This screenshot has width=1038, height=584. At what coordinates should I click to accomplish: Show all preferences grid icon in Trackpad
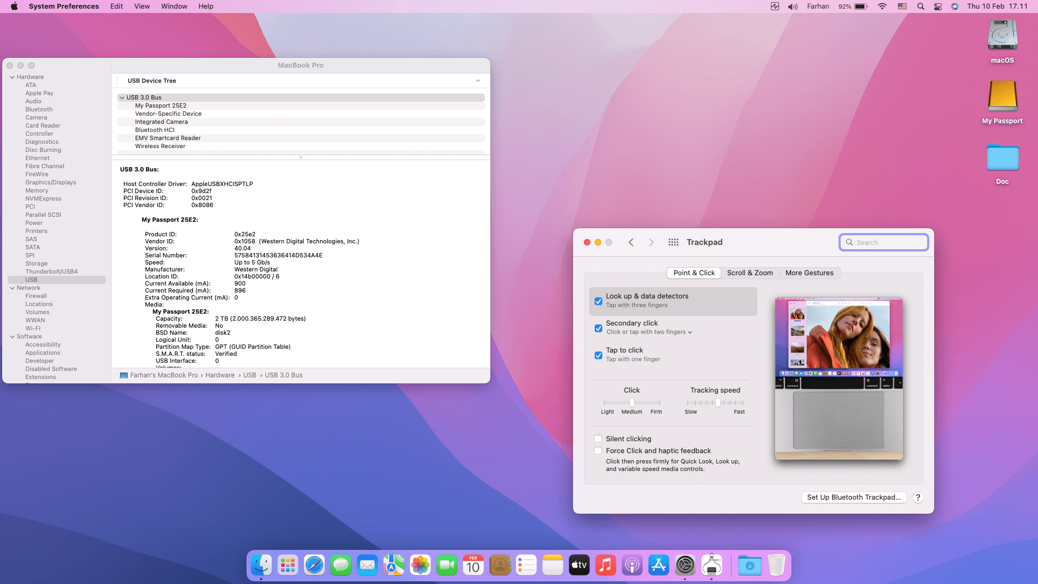tap(673, 242)
